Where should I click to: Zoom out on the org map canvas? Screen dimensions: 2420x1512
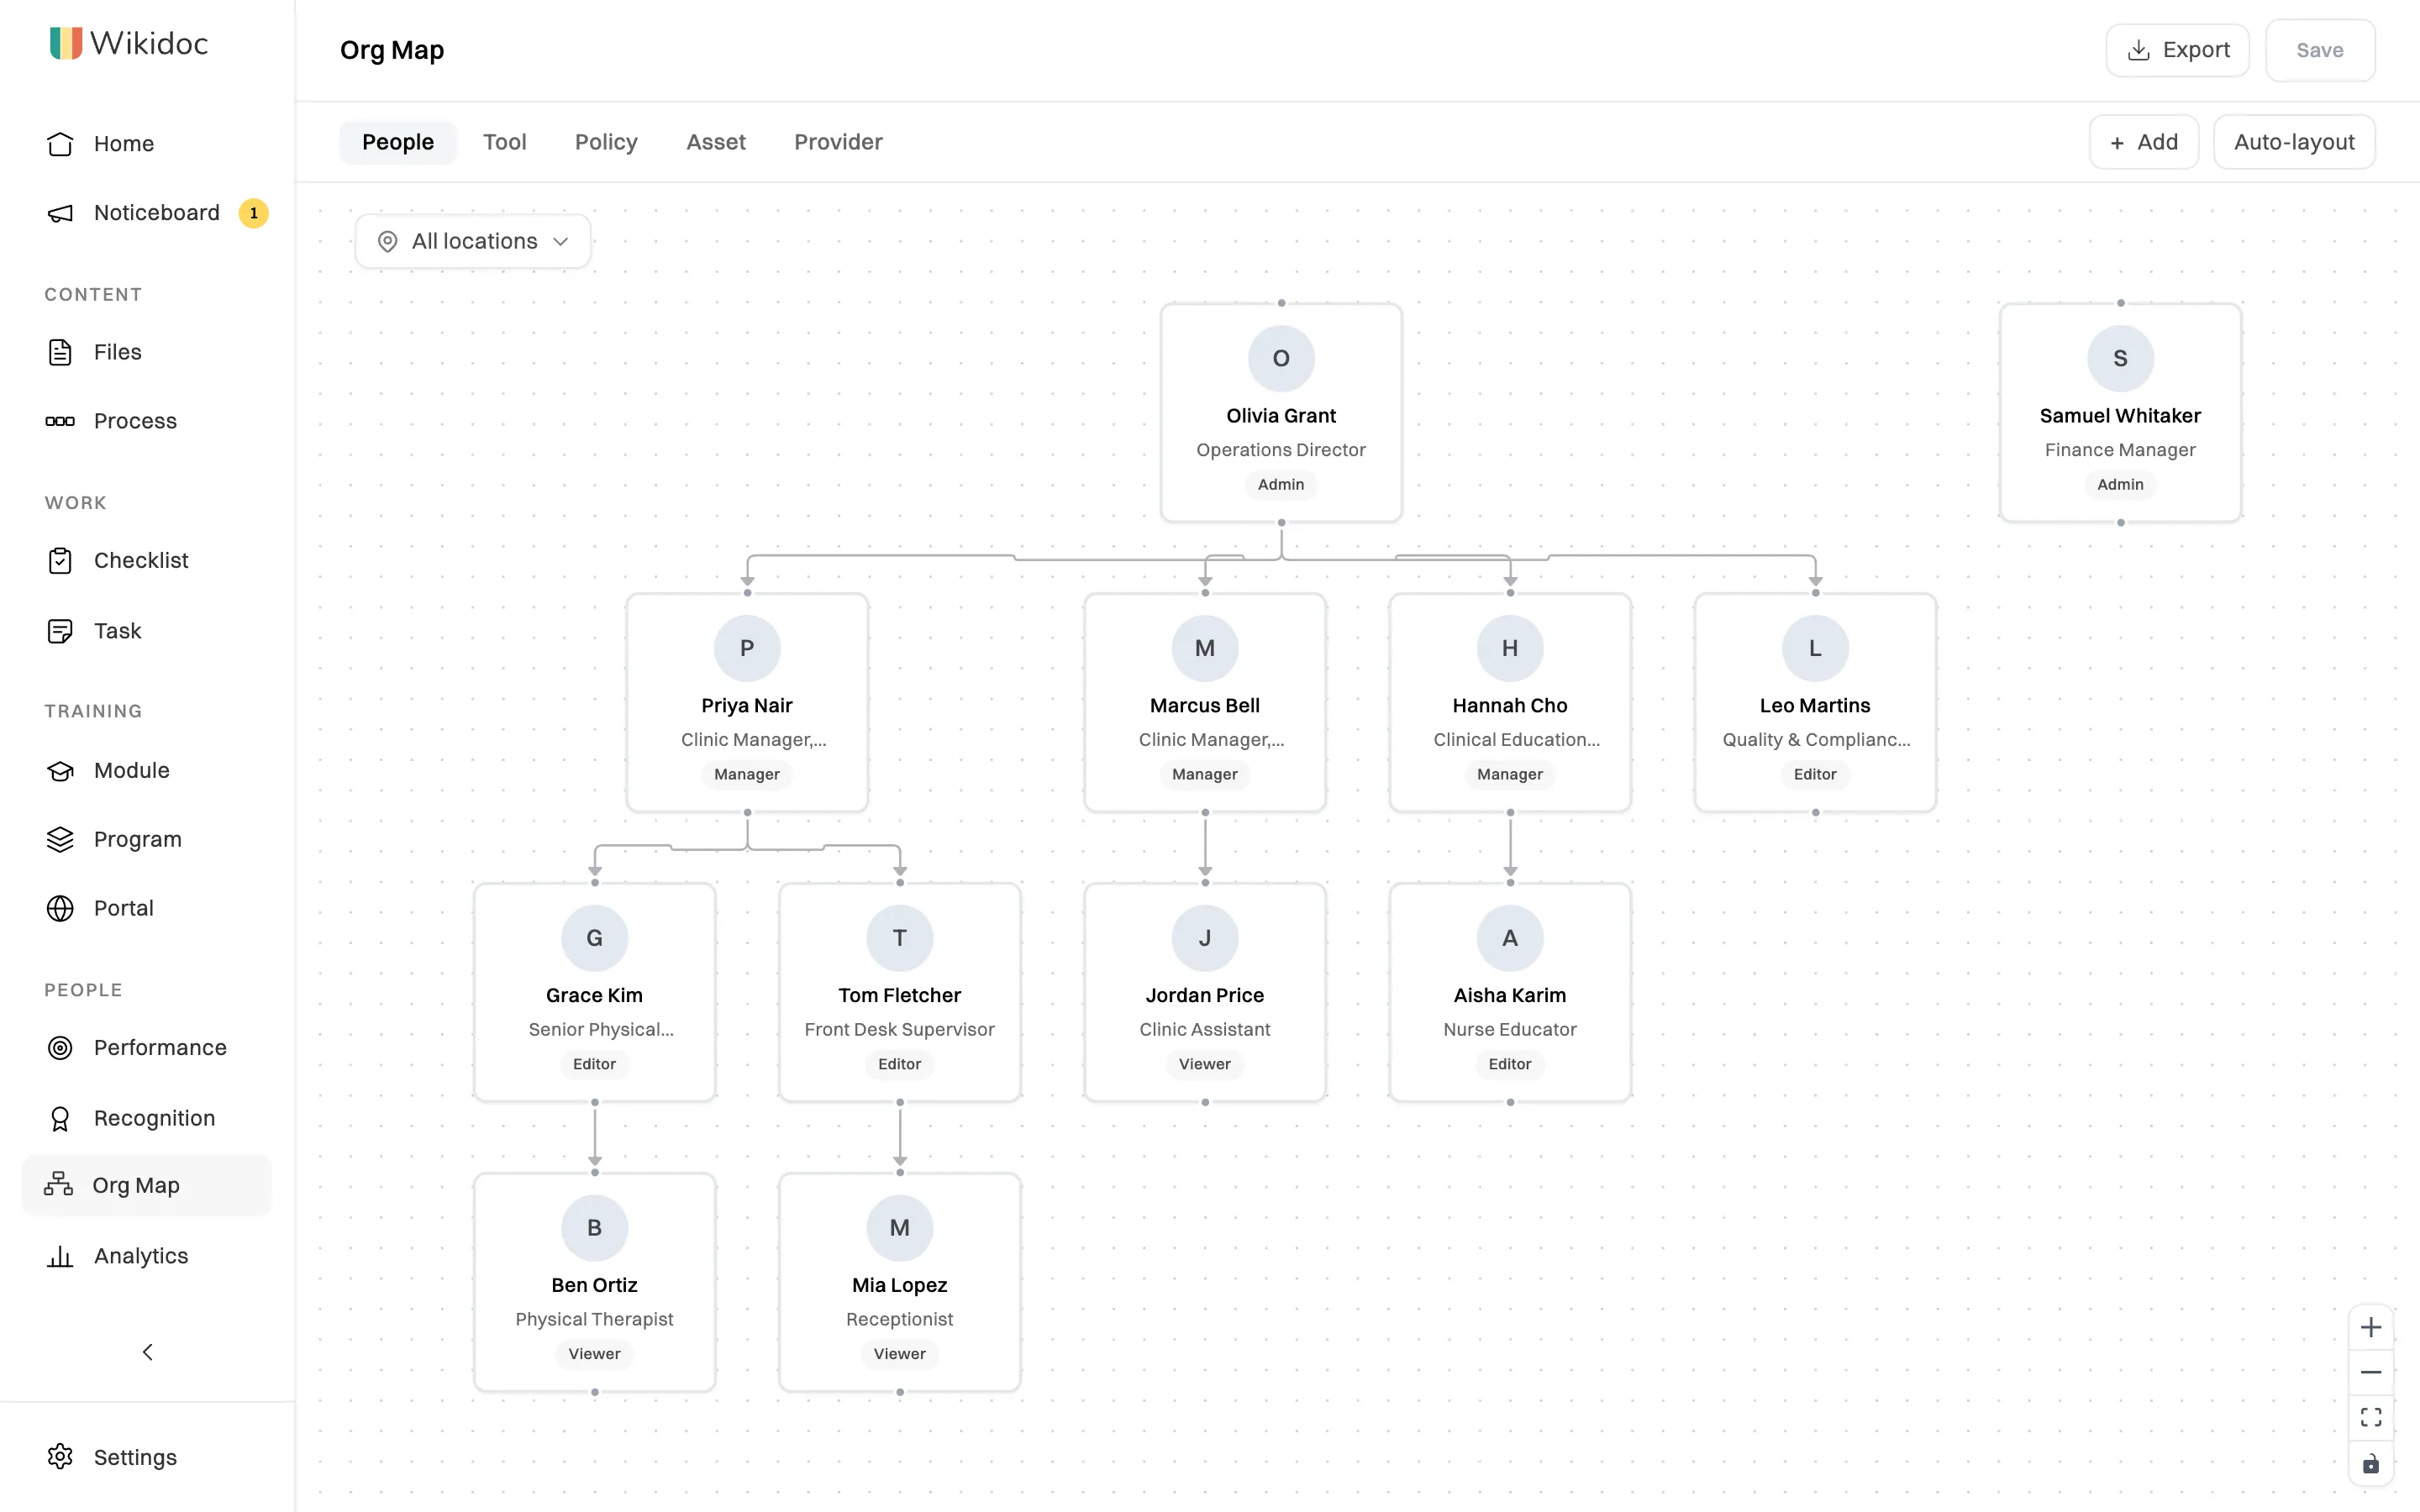[x=2370, y=1373]
